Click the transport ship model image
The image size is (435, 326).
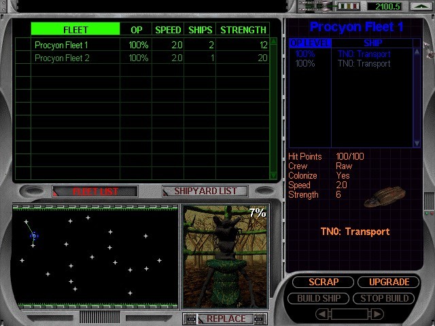[385, 197]
